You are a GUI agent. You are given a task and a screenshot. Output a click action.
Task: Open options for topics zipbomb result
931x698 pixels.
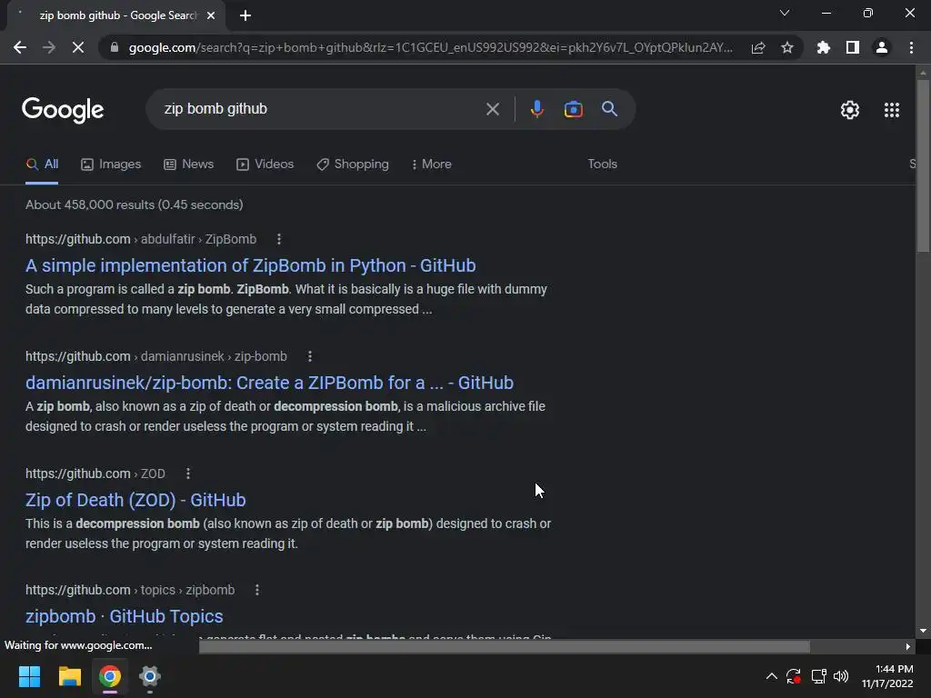click(x=256, y=590)
